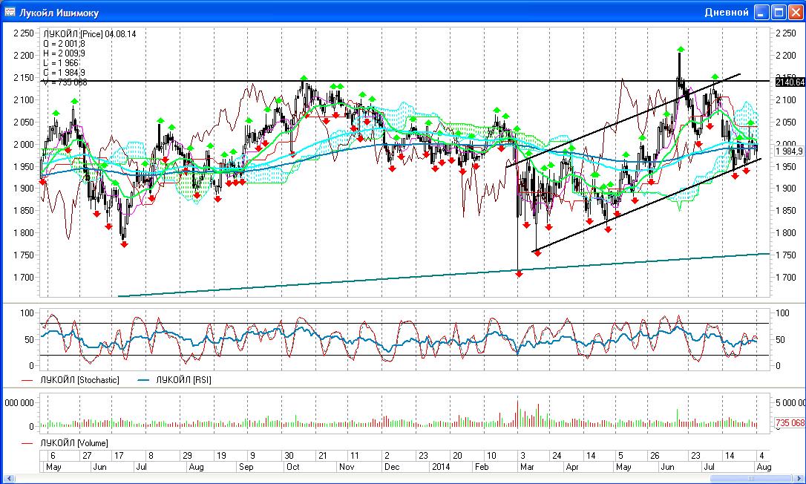Minimize the Лукойл Ишимоку chart window
This screenshot has height=484, width=806.
pos(761,13)
